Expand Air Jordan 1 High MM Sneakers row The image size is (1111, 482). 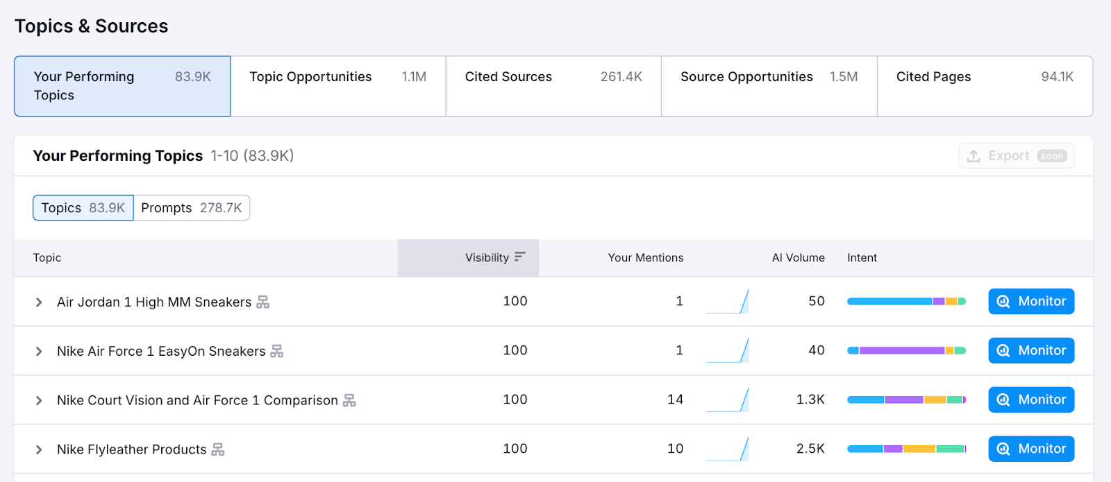39,302
